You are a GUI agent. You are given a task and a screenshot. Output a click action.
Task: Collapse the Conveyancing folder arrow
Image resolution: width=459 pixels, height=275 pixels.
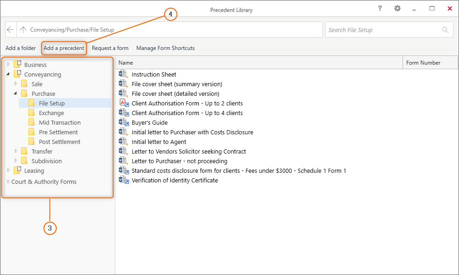pyautogui.click(x=8, y=74)
